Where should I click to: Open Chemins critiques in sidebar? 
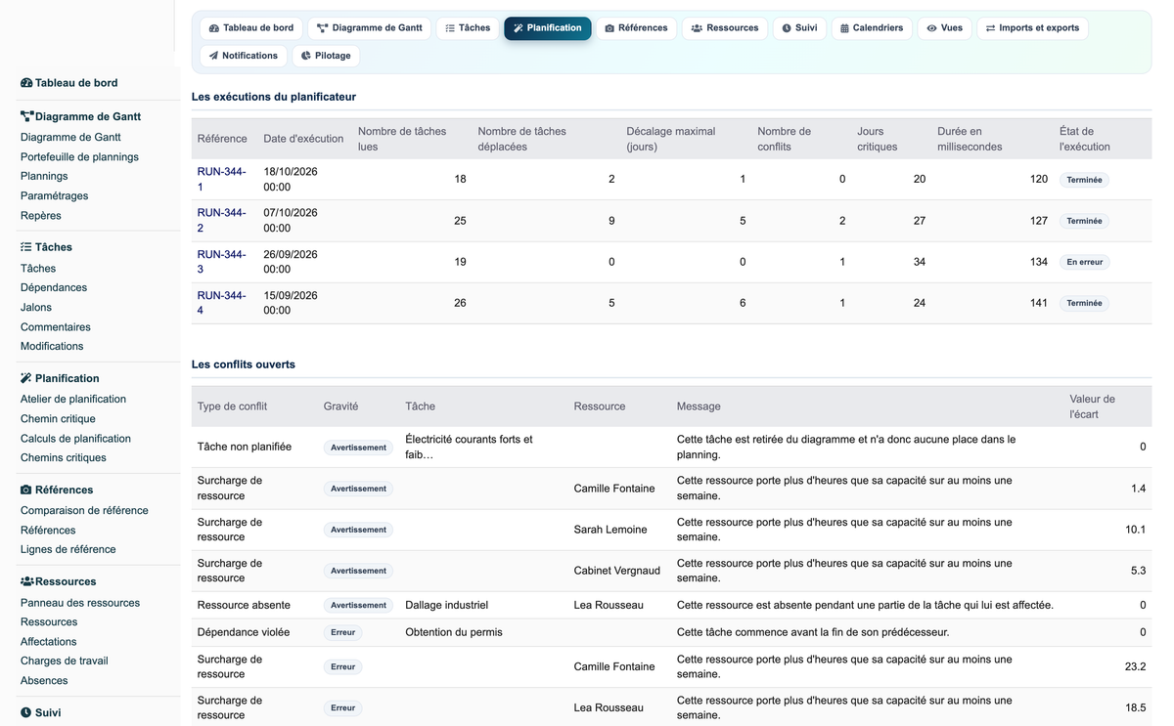(64, 457)
